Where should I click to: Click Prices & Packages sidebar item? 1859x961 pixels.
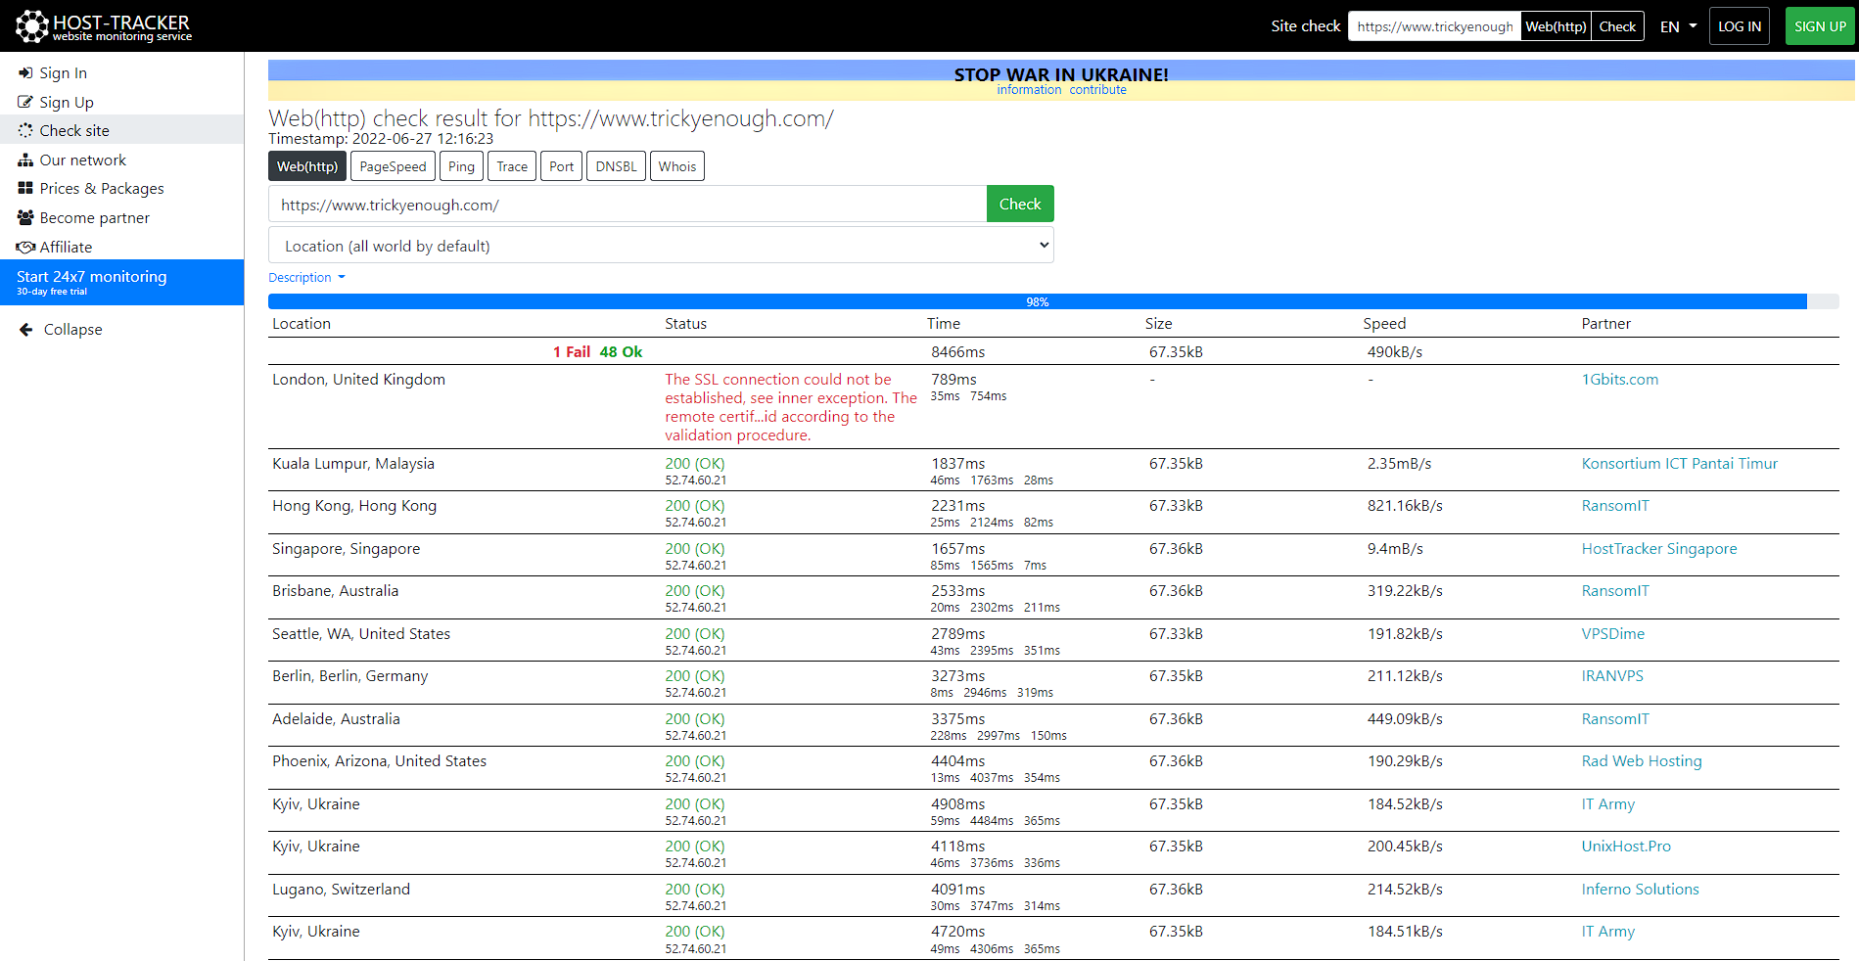(121, 188)
